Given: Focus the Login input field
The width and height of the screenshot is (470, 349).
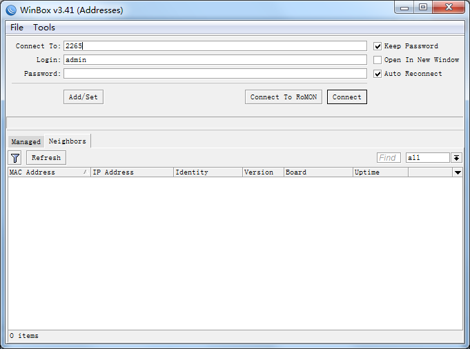Looking at the screenshot, I should (215, 60).
